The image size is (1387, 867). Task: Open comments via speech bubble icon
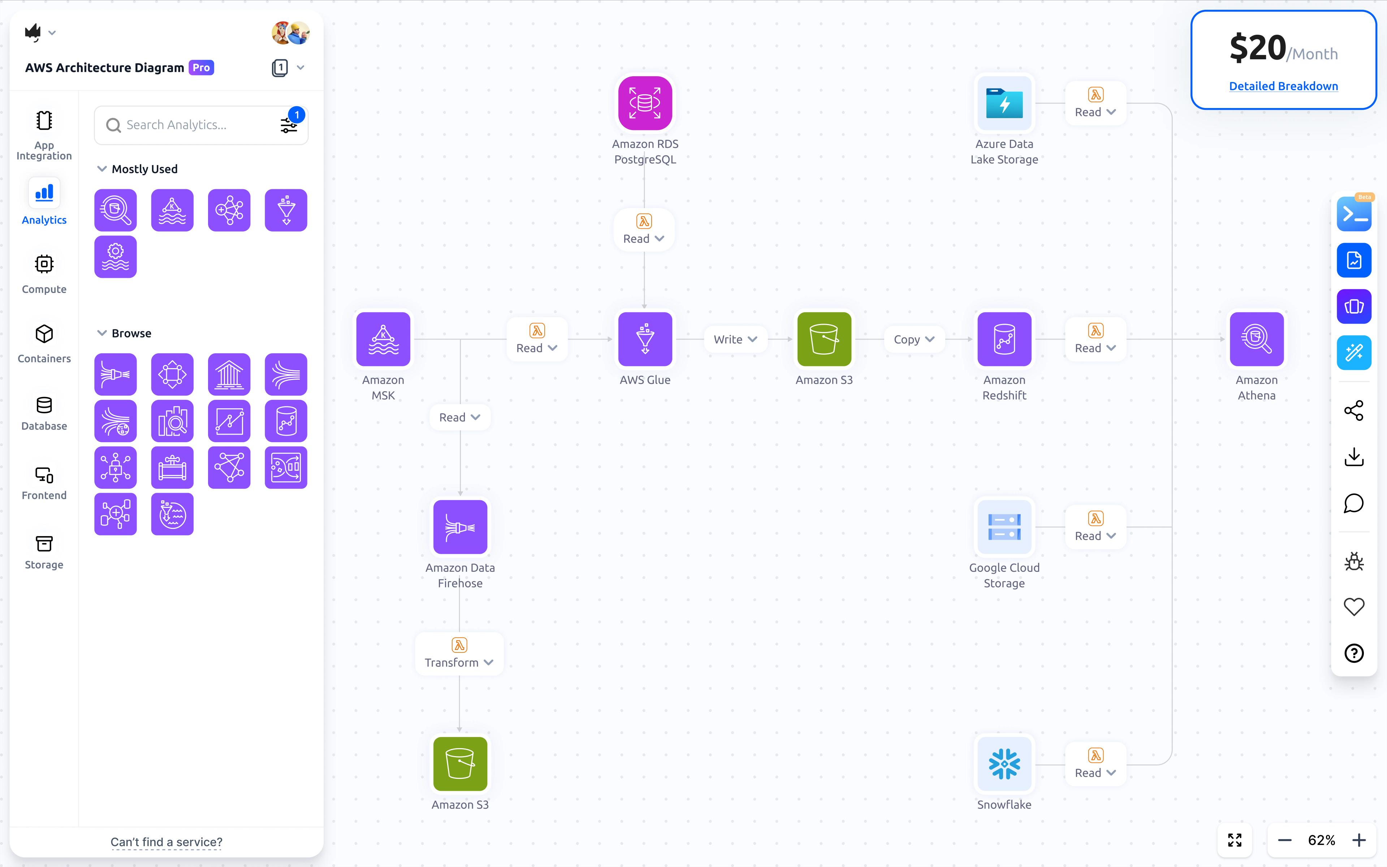tap(1353, 504)
